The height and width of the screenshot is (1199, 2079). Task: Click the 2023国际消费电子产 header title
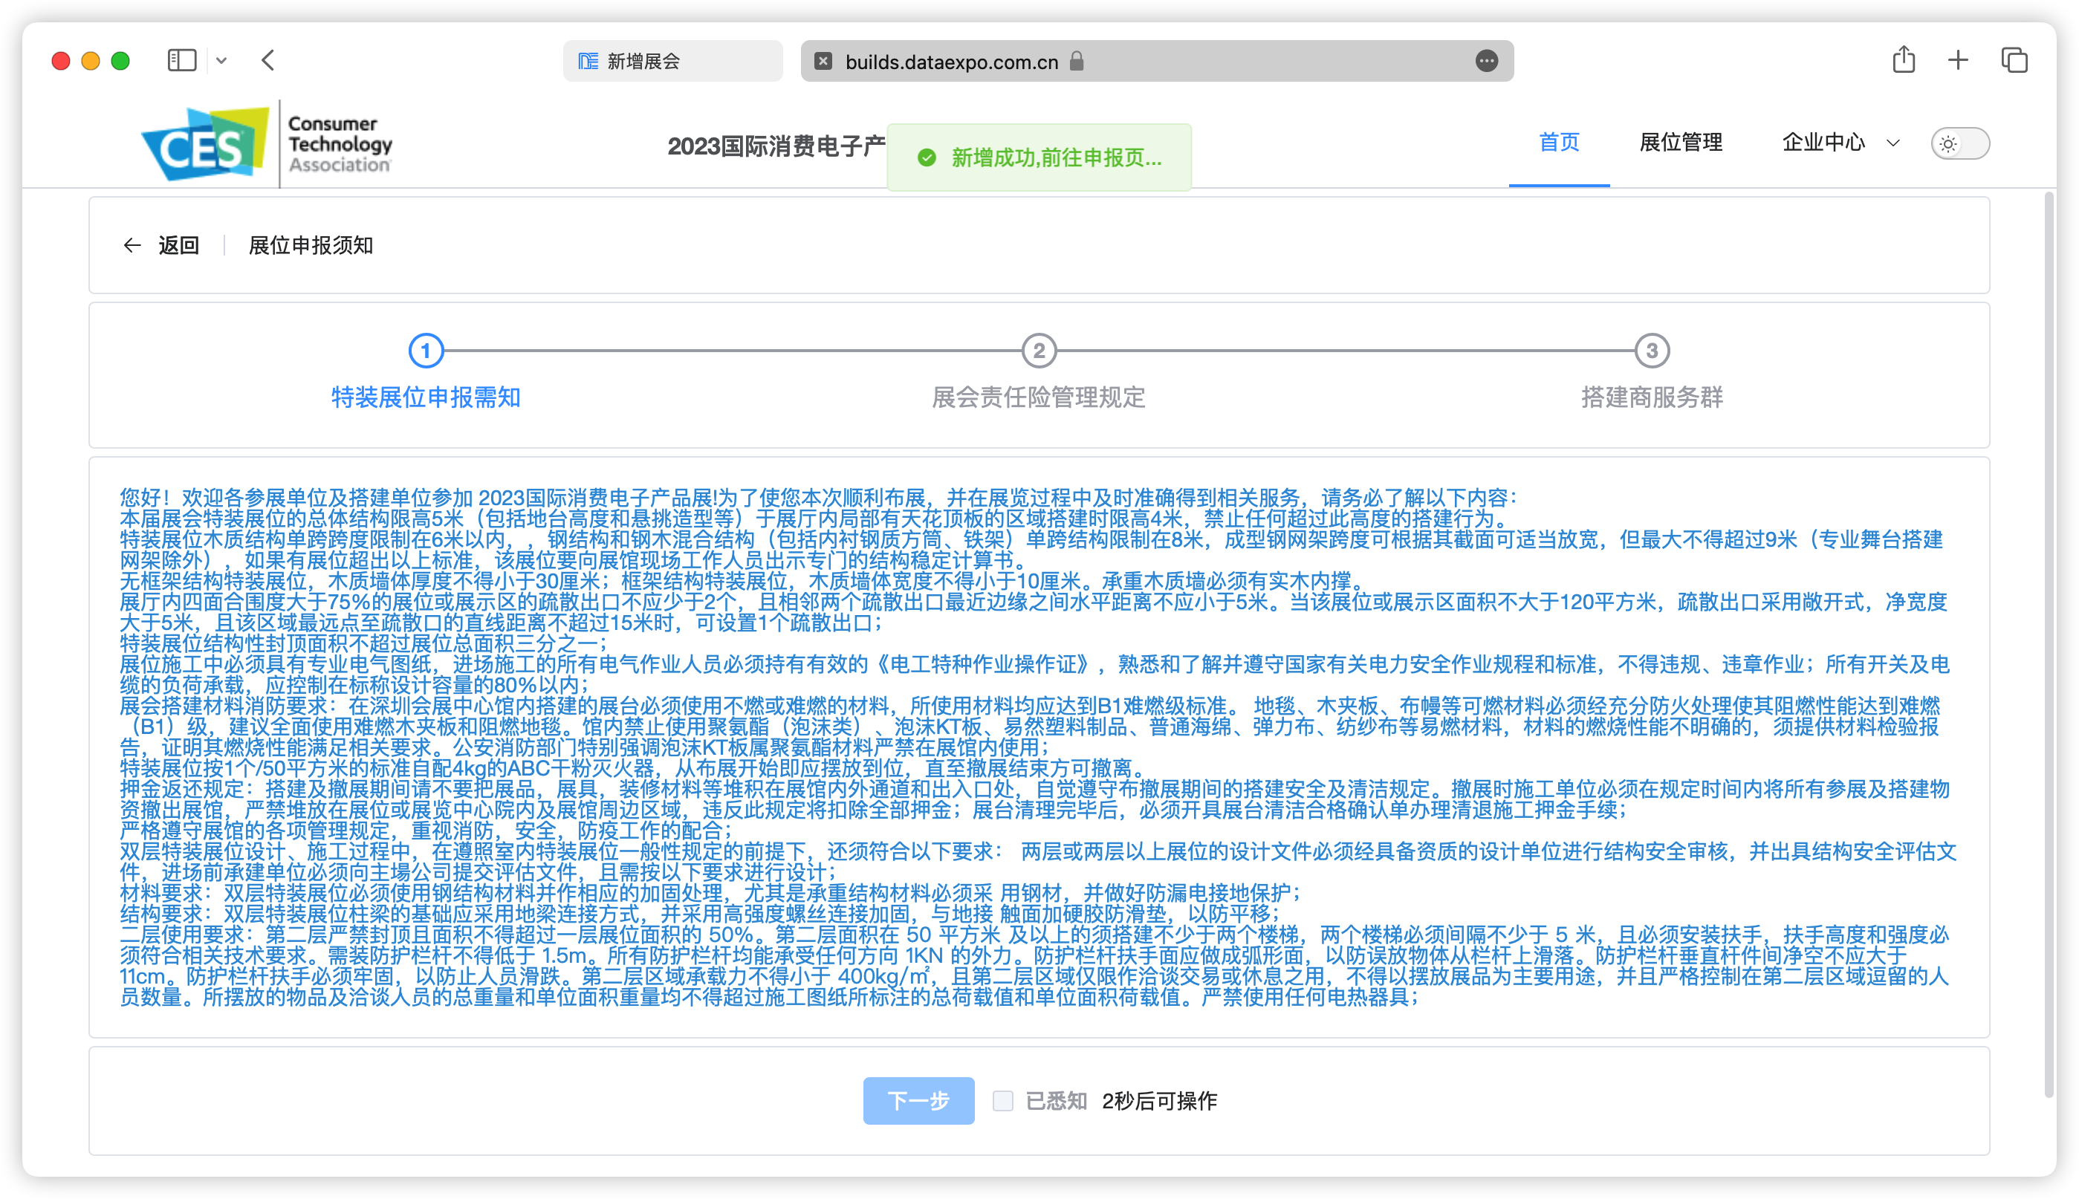coord(776,146)
